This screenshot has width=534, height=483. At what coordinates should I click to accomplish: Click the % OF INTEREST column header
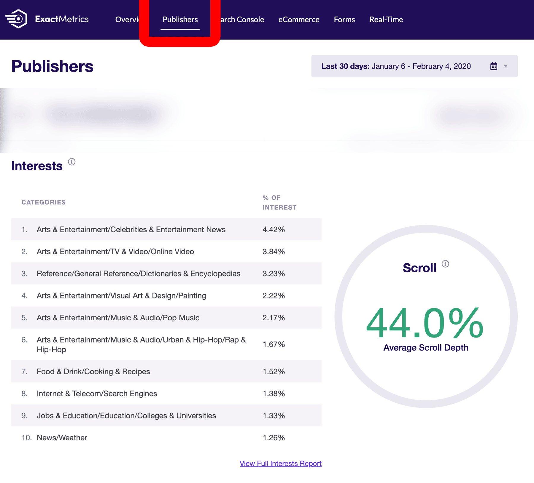point(279,202)
